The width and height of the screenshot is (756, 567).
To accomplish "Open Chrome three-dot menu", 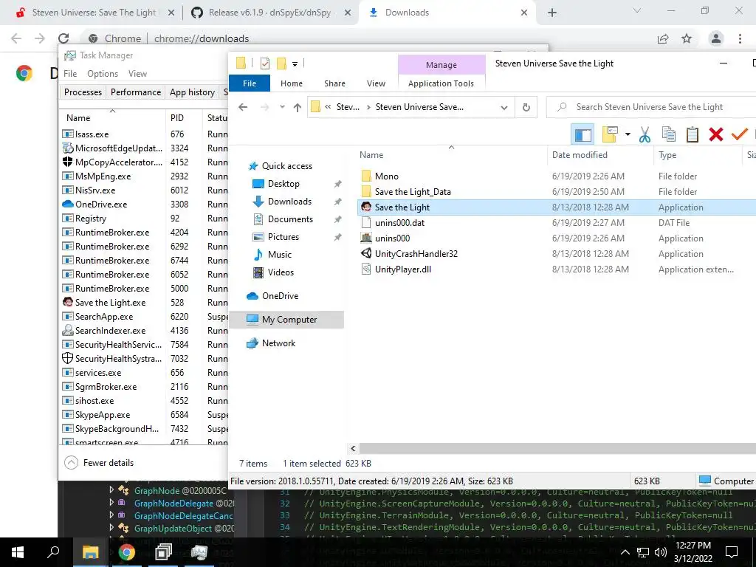I will click(740, 38).
